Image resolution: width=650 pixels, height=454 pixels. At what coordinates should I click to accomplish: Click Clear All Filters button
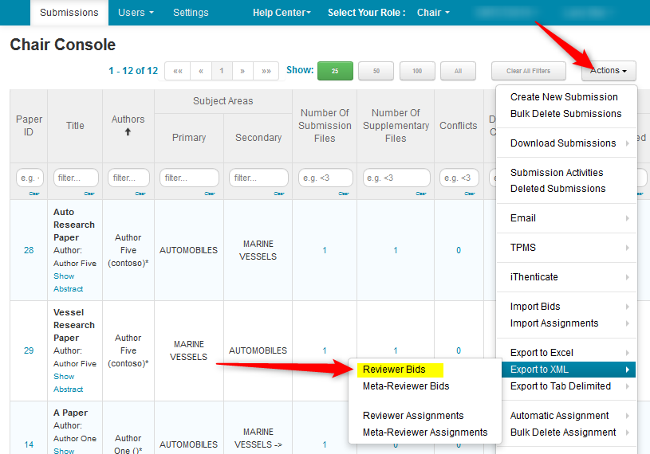coord(528,71)
